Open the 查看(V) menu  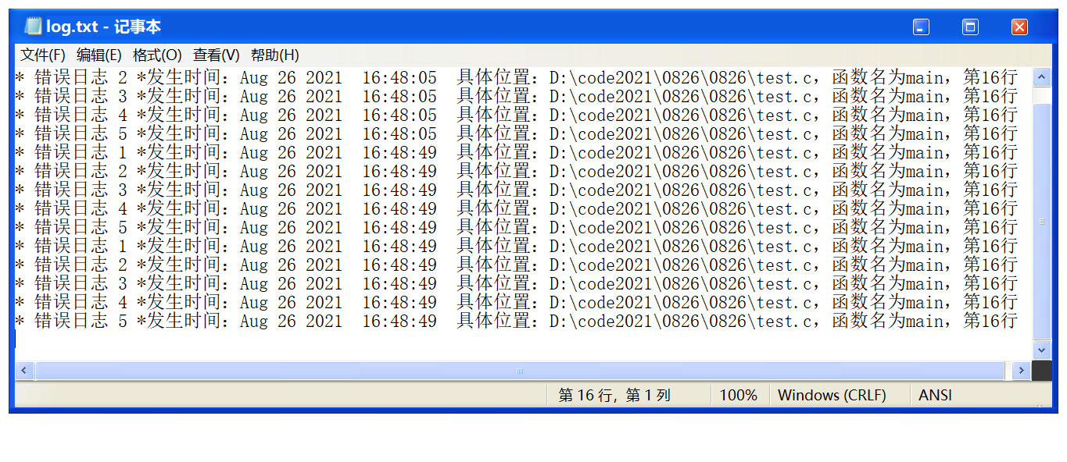click(x=217, y=55)
